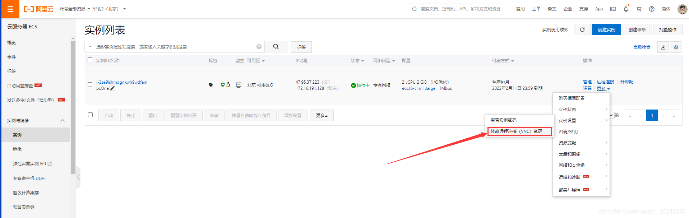This screenshot has width=689, height=218.
Task: Click the Create Diagnosis button
Action: 637,29
